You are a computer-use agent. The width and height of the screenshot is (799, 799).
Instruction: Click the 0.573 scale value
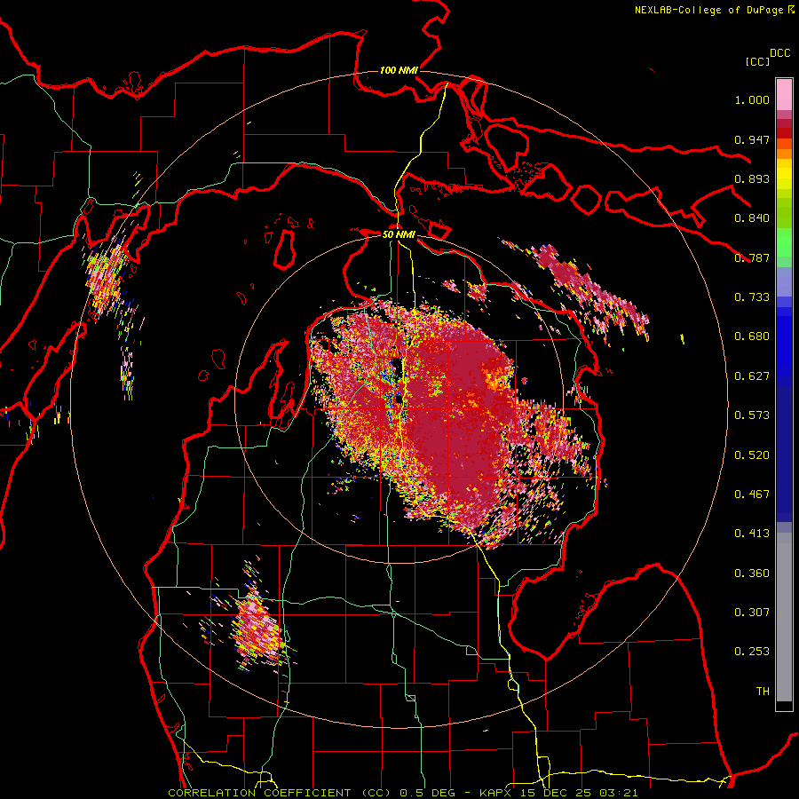[752, 415]
